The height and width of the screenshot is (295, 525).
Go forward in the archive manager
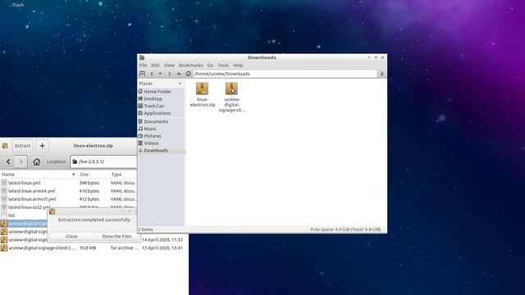(x=21, y=161)
